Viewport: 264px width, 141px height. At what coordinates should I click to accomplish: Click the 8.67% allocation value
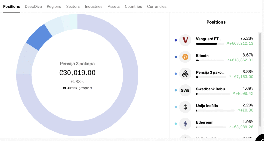tap(248, 55)
